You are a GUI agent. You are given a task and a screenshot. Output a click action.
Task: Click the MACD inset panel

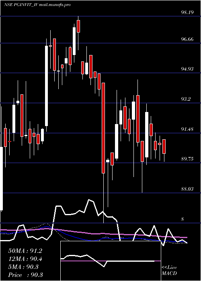coord(111,261)
